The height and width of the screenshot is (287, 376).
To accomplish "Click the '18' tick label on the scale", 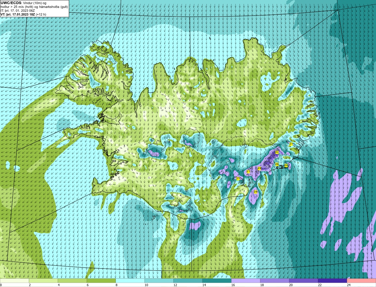I will point(262,285).
